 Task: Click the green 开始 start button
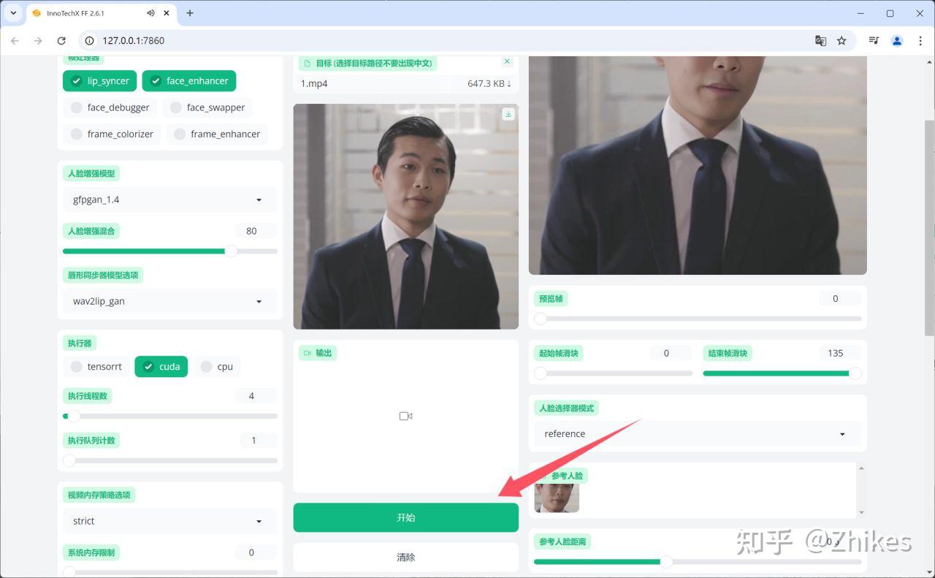click(x=405, y=517)
